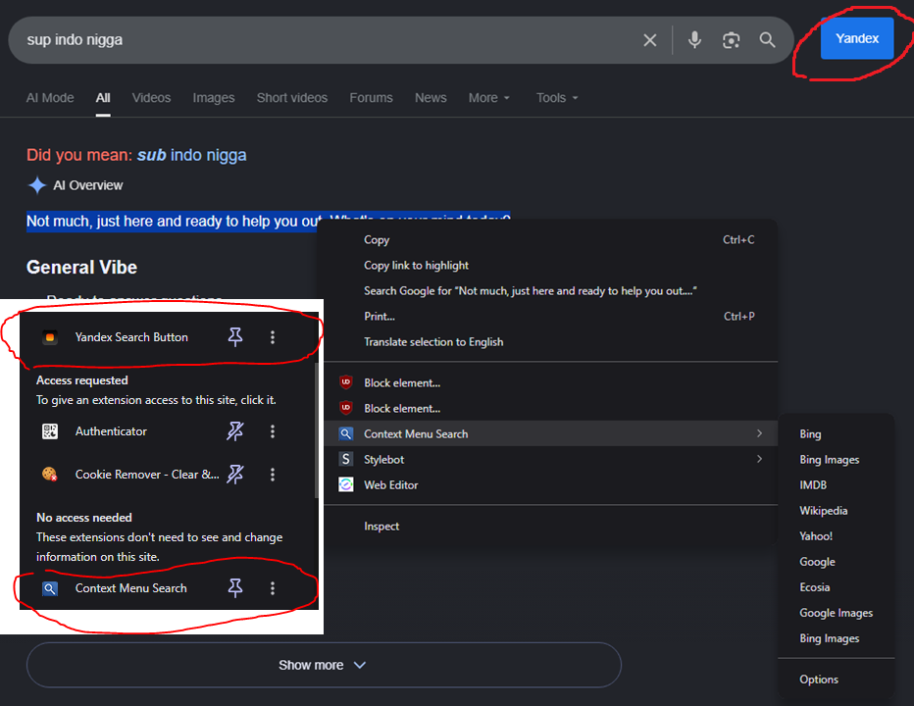Viewport: 914px width, 706px height.
Task: Switch to the News tab
Action: [431, 98]
